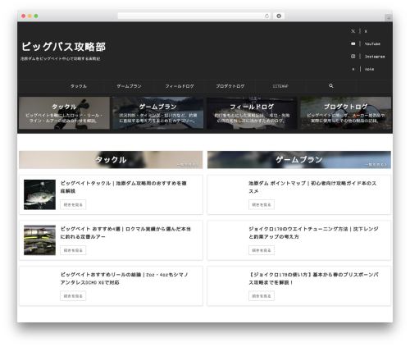The height and width of the screenshot is (347, 410).
Task: Open article 【ジョイクロ178の使い方】
Action: (x=313, y=278)
